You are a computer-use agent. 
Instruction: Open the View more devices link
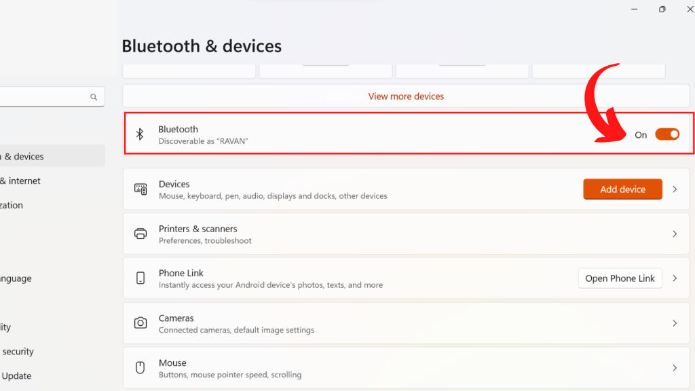(x=406, y=96)
